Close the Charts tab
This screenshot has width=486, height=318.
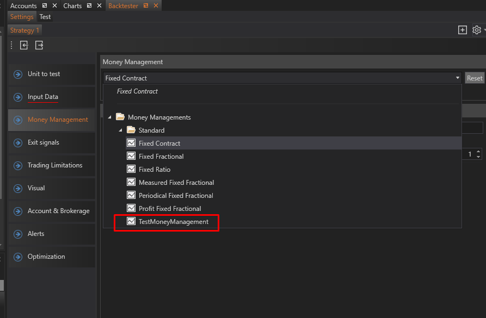pyautogui.click(x=99, y=6)
